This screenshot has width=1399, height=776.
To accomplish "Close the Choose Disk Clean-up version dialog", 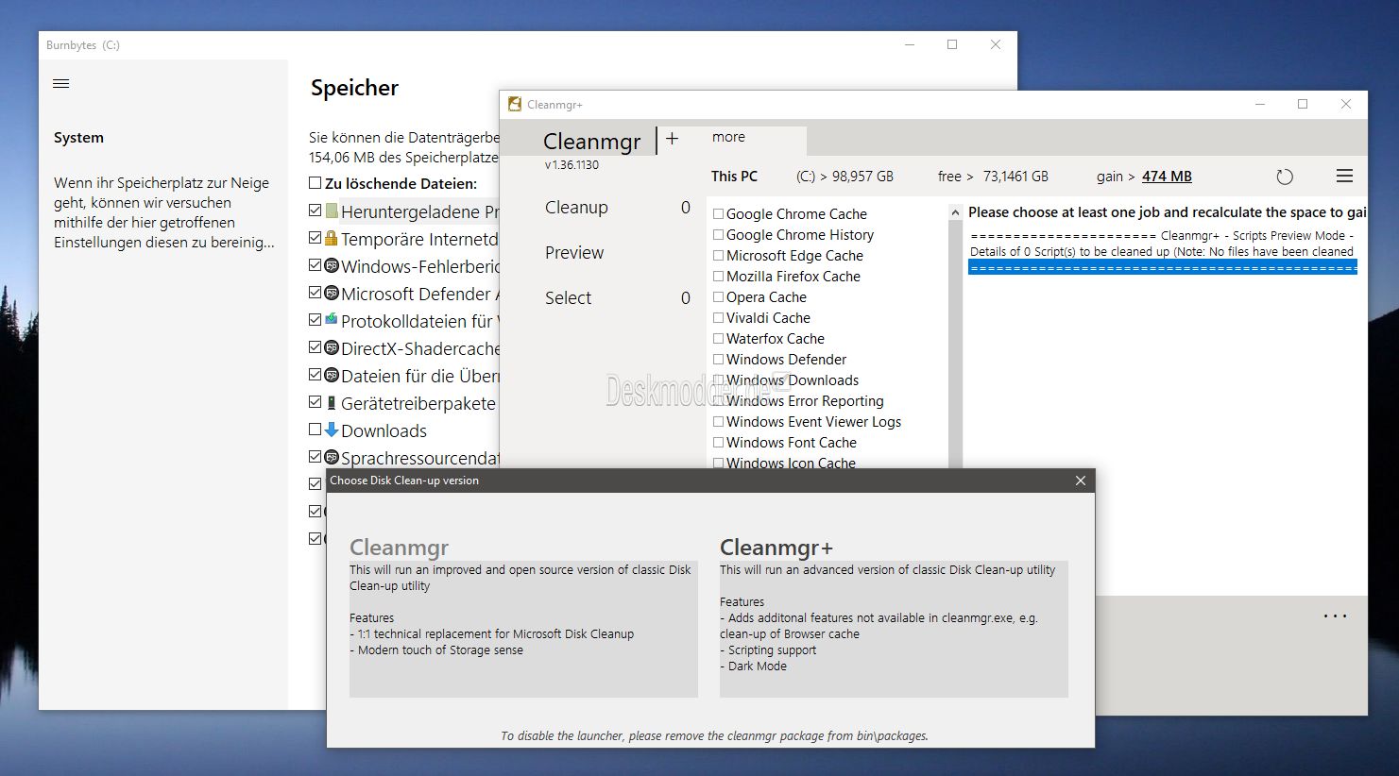I will pos(1081,481).
